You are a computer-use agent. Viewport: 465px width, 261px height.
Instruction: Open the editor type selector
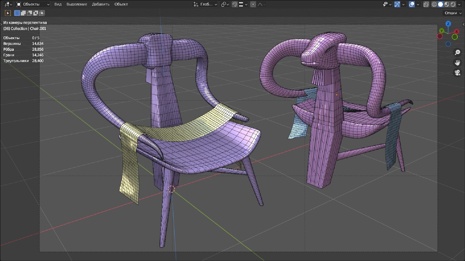[8, 4]
